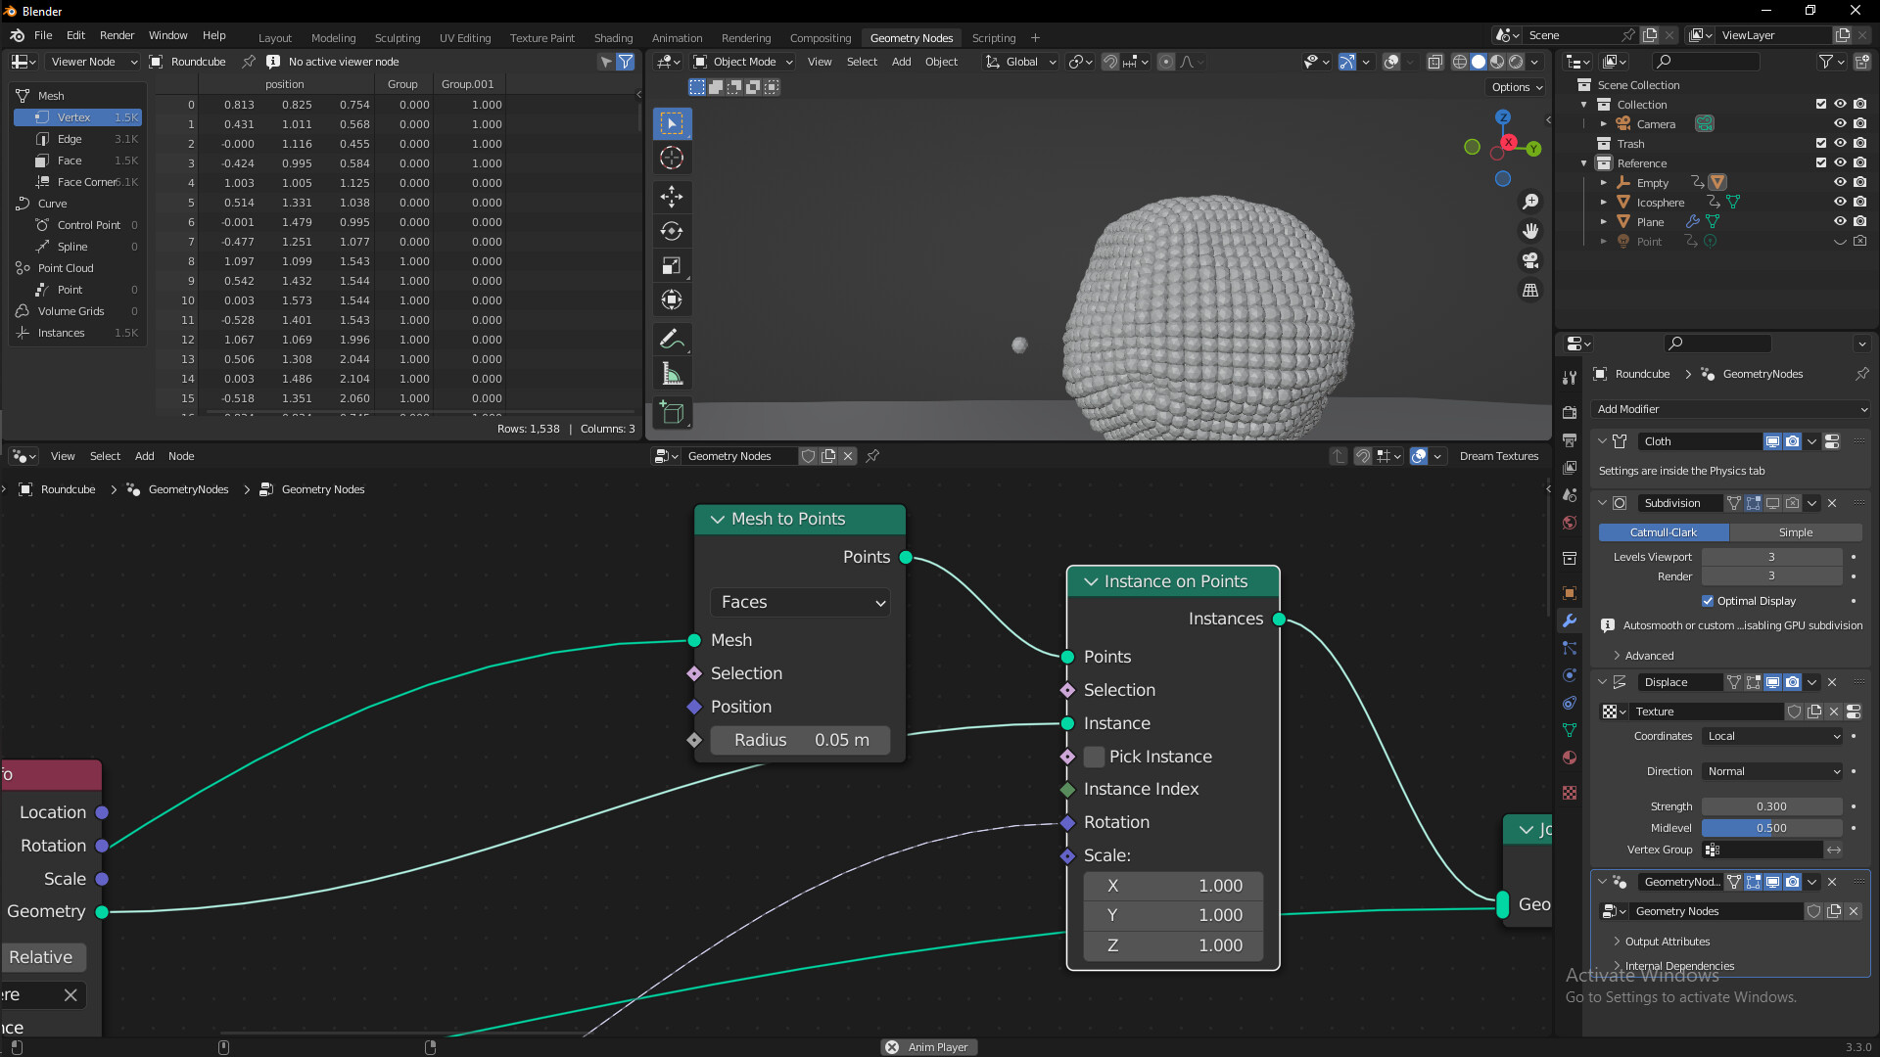
Task: Click the Simple button in the Subdivision modifier
Action: point(1796,531)
